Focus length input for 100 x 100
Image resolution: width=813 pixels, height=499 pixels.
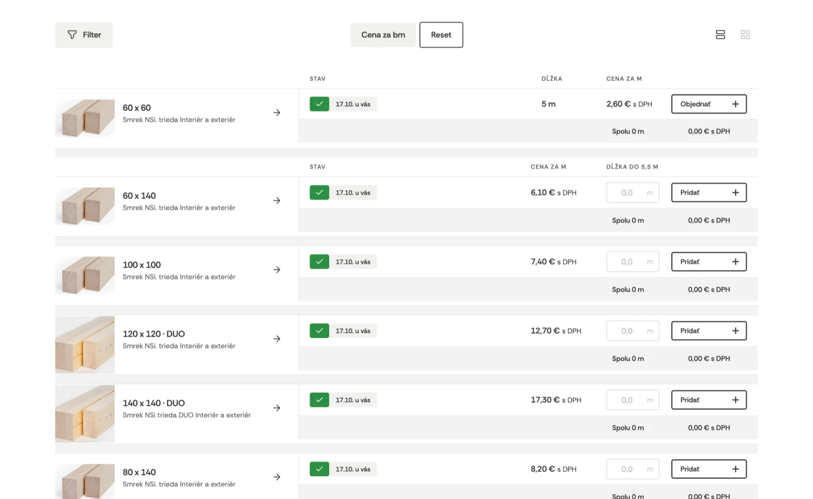coord(633,262)
